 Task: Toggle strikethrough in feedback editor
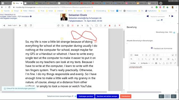(x=142, y=59)
